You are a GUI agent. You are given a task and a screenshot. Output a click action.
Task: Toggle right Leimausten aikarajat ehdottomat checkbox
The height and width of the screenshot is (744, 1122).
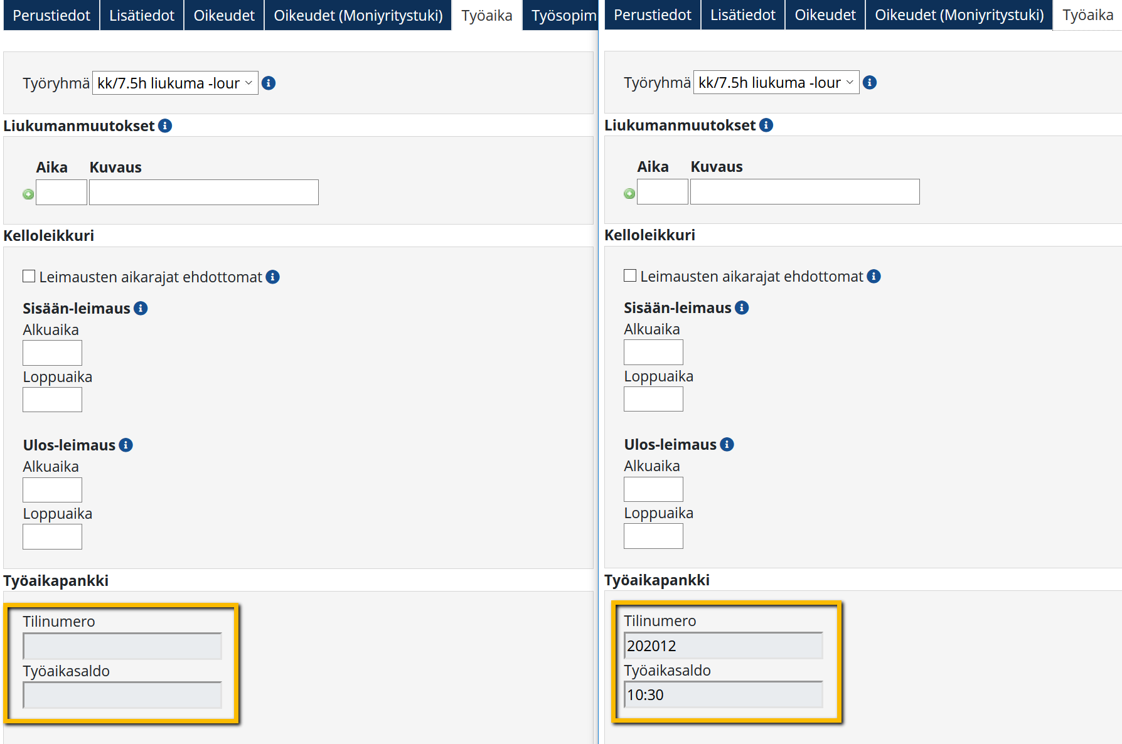click(630, 275)
